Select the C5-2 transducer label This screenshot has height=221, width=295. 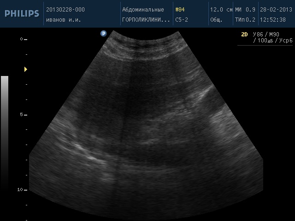coord(182,20)
